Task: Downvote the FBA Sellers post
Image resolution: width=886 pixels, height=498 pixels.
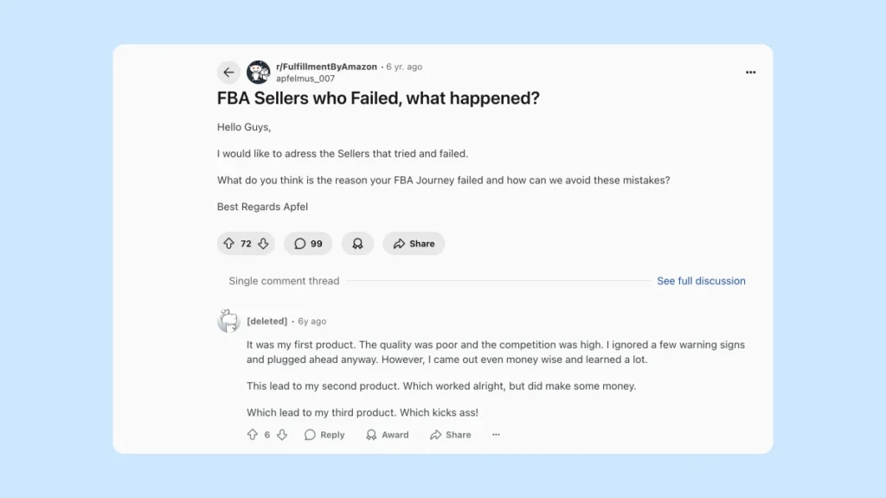Action: (x=263, y=244)
